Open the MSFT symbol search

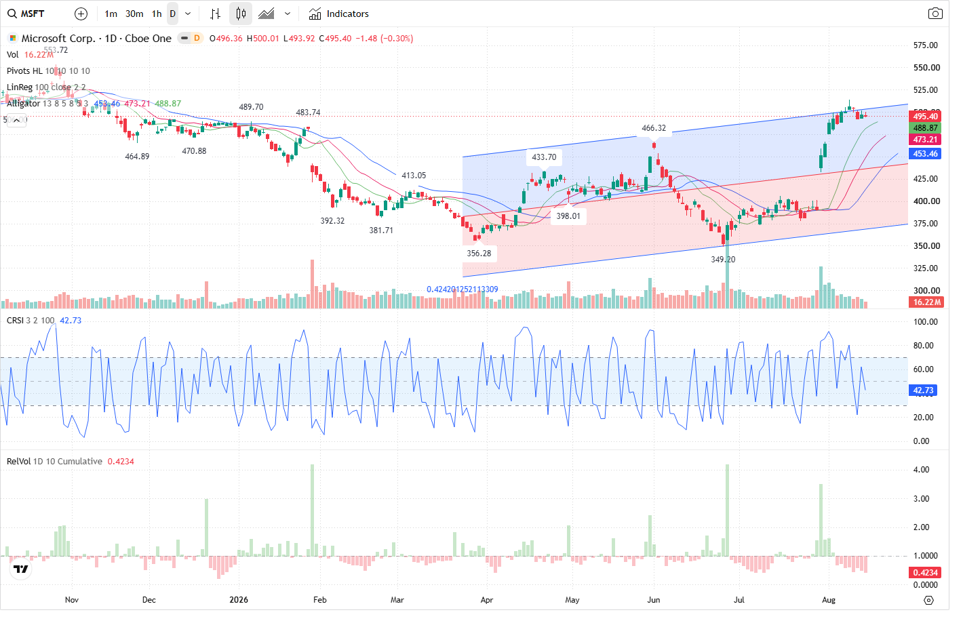click(26, 14)
